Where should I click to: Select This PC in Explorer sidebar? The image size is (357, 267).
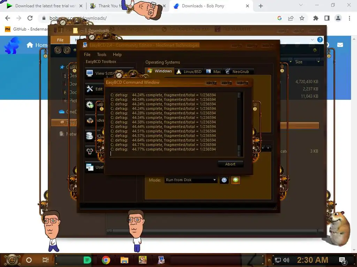coord(64,123)
